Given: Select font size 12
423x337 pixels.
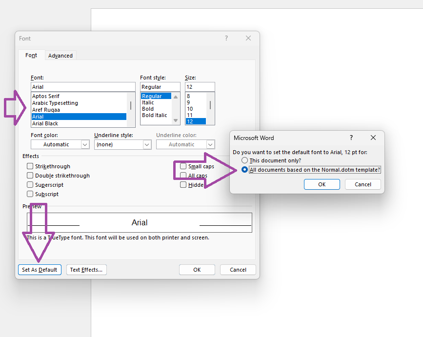Looking at the screenshot, I should pos(196,121).
